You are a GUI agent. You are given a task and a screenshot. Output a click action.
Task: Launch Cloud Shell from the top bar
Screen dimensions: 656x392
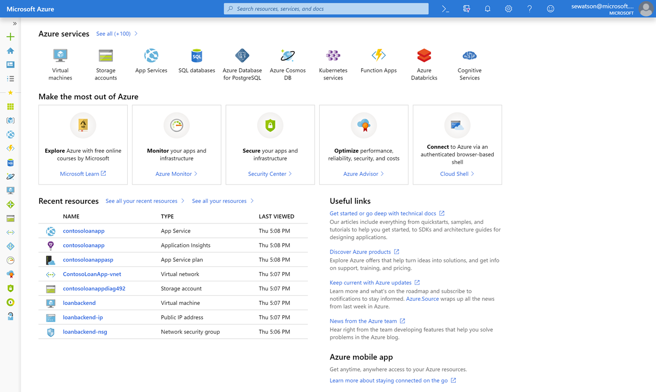tap(446, 9)
